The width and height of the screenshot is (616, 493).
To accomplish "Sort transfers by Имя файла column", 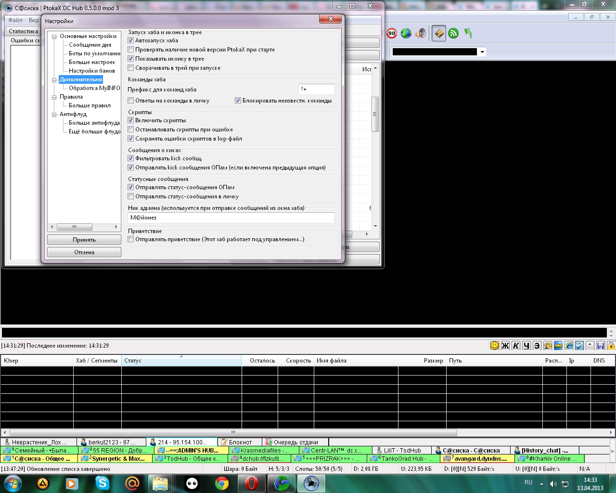I will (356, 361).
